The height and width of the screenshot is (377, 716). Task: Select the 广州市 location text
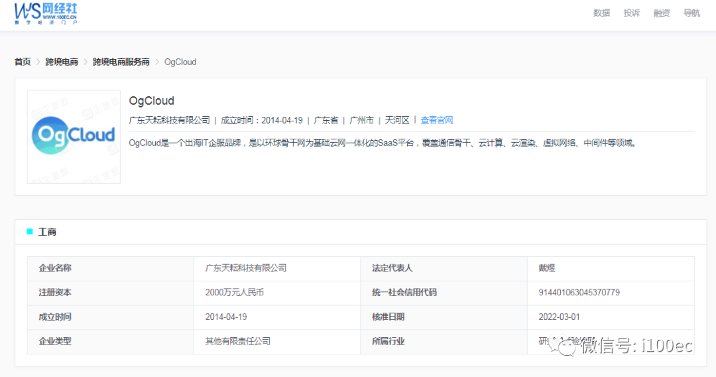point(362,120)
